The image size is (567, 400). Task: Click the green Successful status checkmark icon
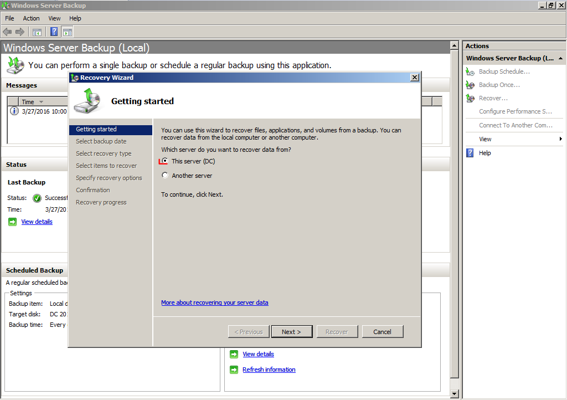pos(37,198)
